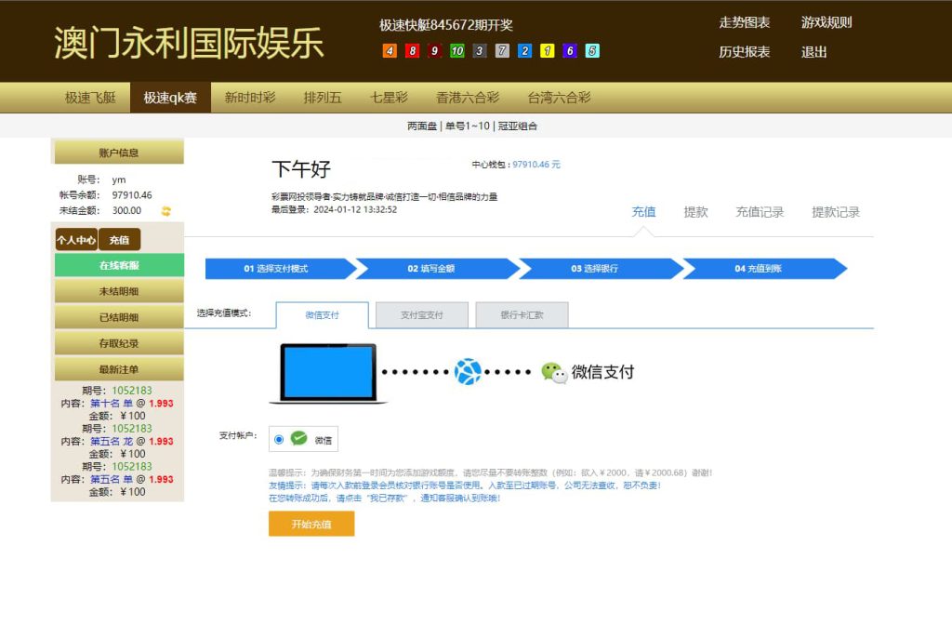Open the 存取纪录 sidebar entry

click(118, 343)
